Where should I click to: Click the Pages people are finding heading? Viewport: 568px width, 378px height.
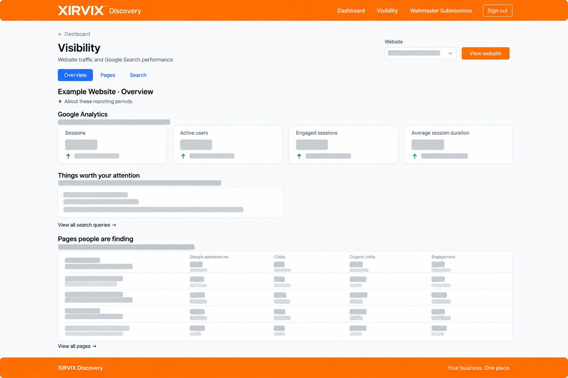pos(95,239)
